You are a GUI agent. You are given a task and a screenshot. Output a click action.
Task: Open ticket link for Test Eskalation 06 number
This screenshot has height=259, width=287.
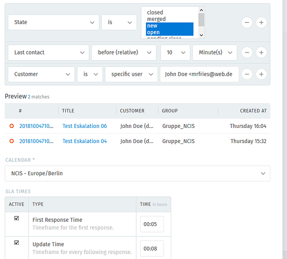[36, 126]
